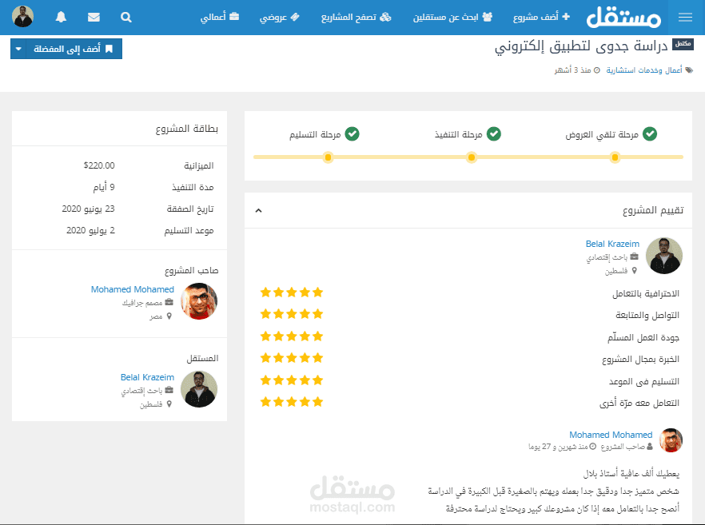Viewport: 705px width, 525px height.
Task: Click checkmark icon for مرحلة التنفيذ
Action: tap(494, 134)
